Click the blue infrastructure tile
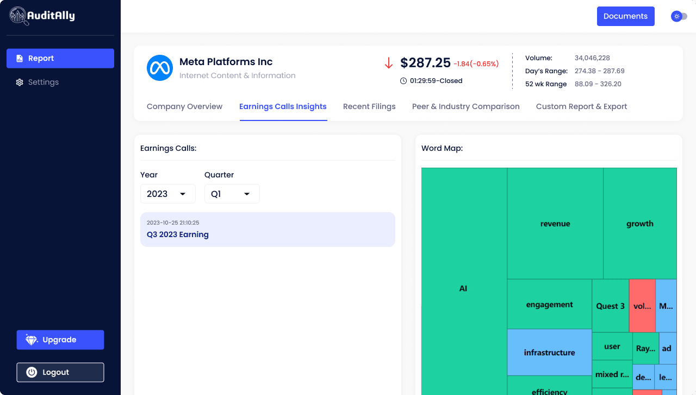 [x=549, y=353]
